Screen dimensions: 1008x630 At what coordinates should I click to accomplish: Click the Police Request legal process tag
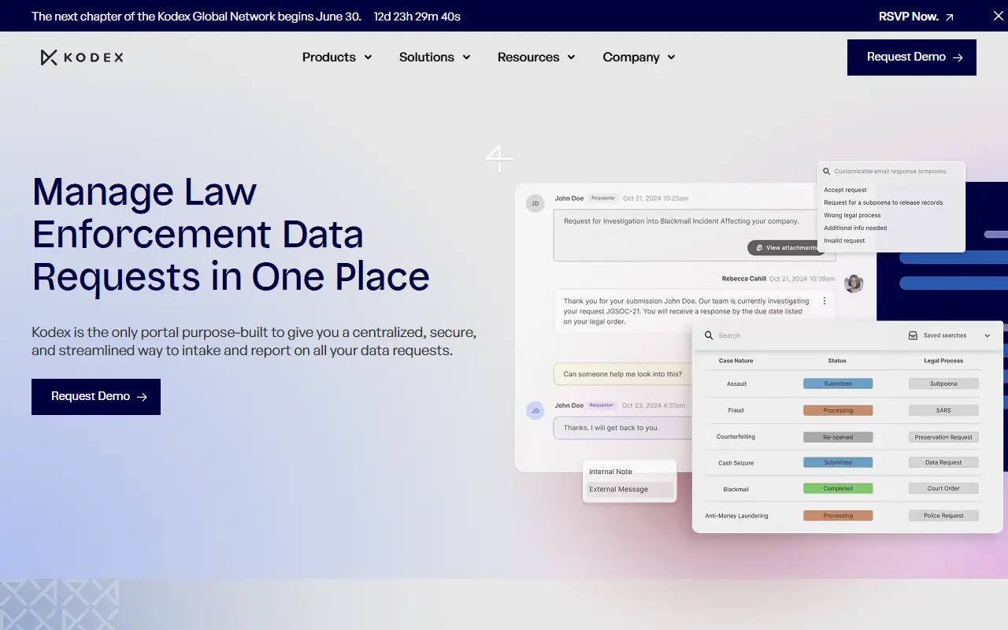click(943, 516)
